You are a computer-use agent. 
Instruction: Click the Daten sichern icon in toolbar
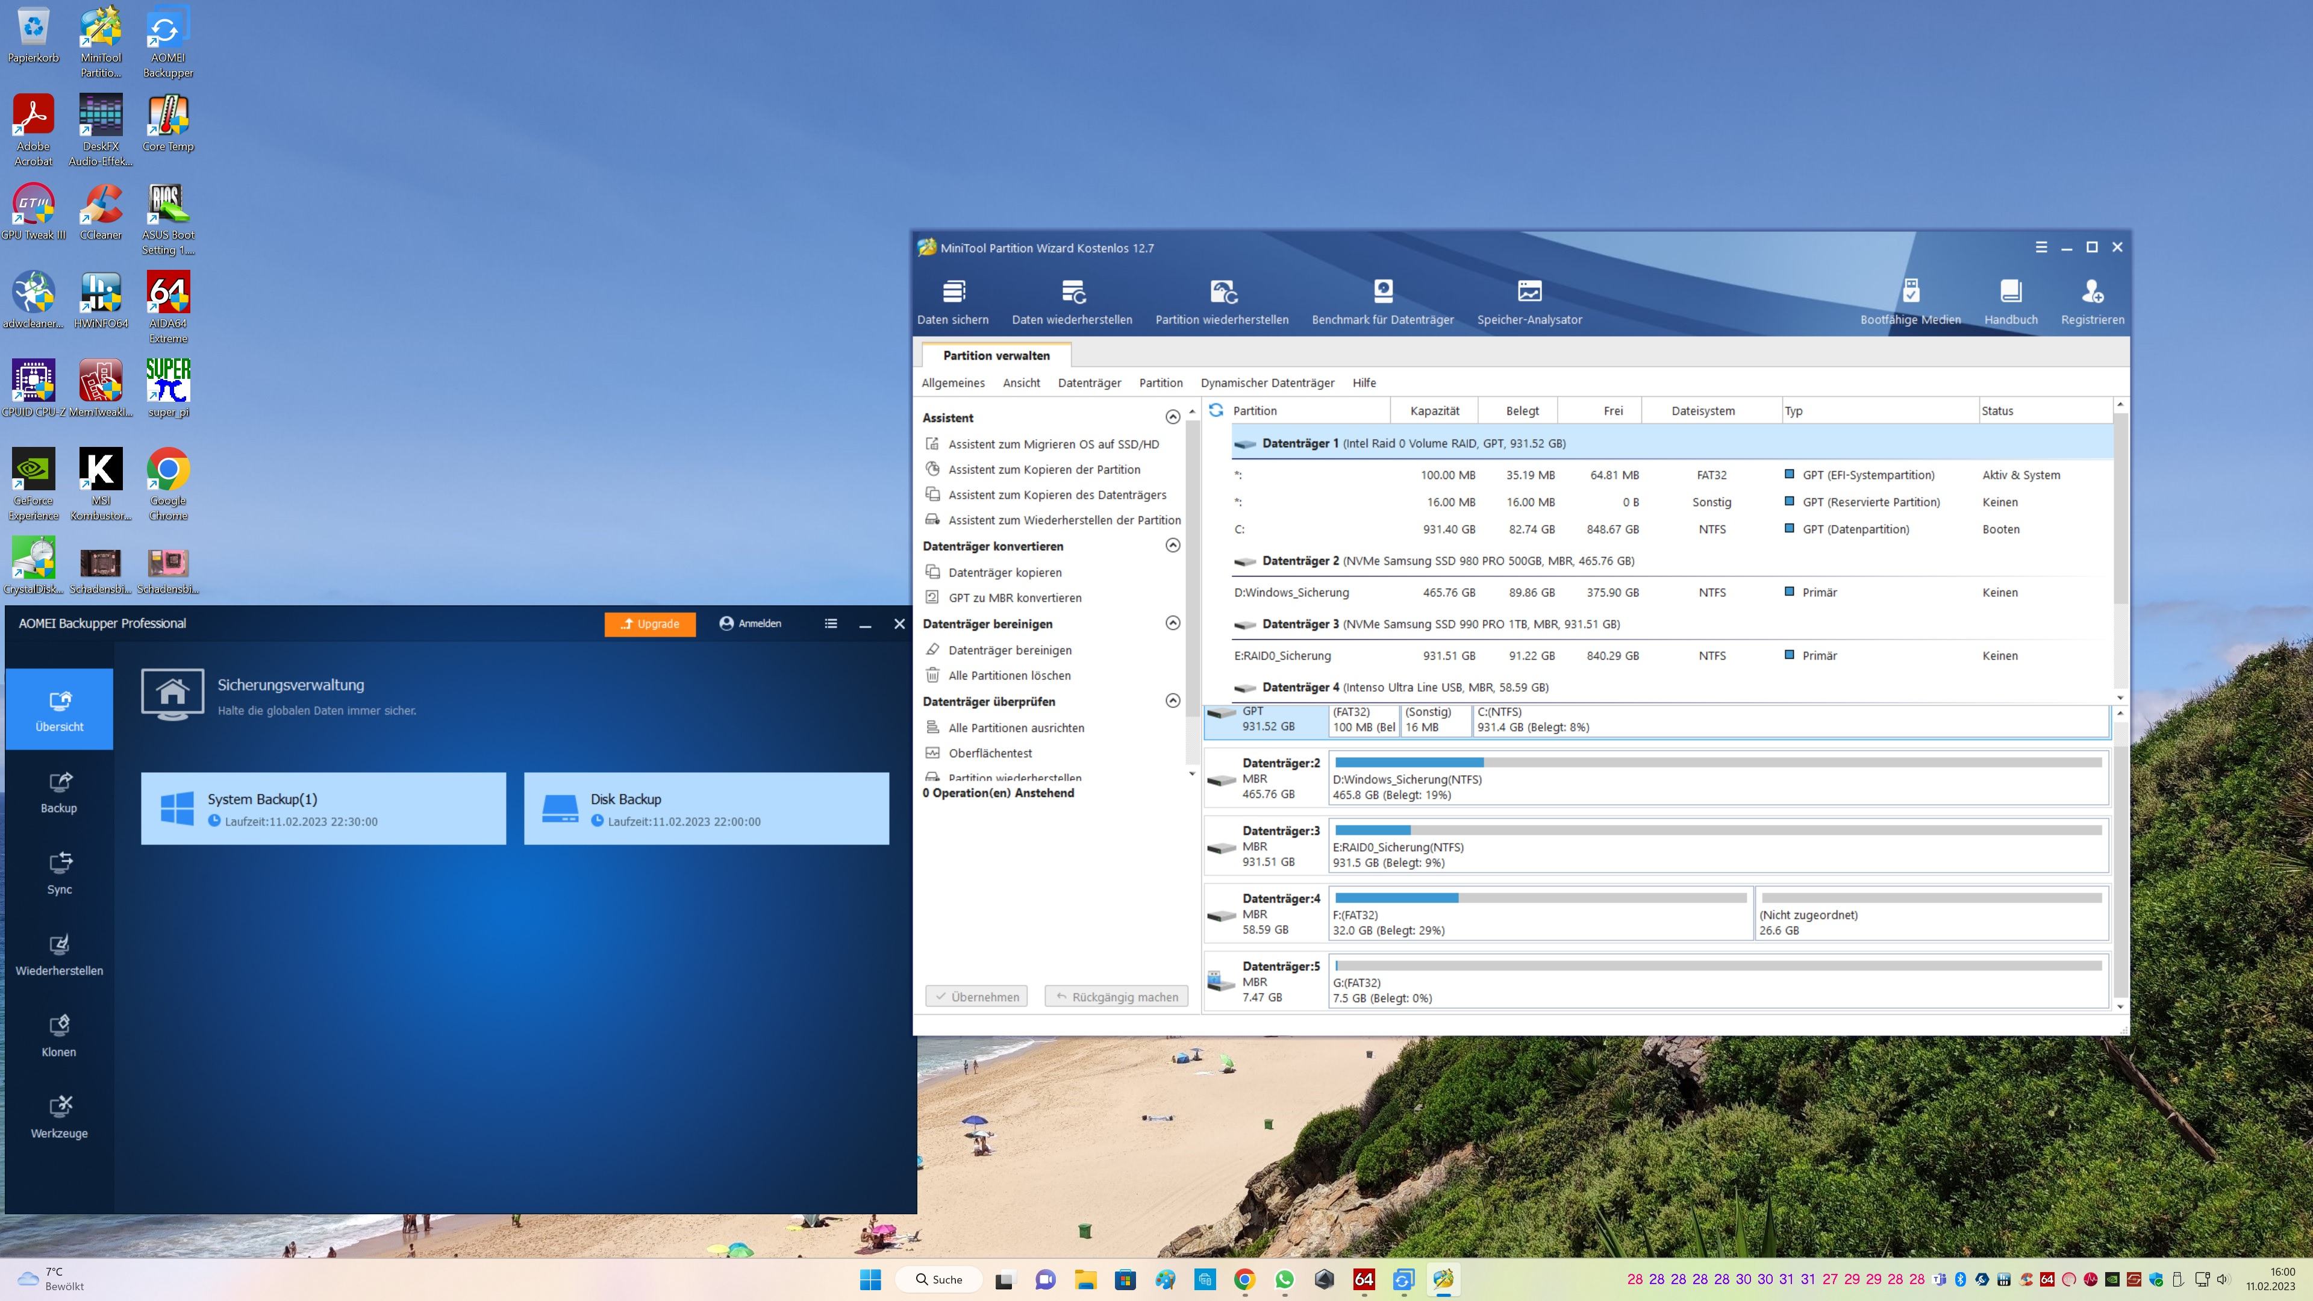952,300
